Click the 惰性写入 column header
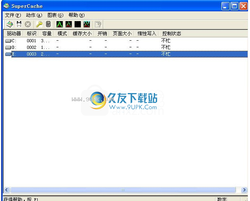This screenshot has height=201, width=250. [x=147, y=34]
